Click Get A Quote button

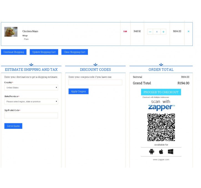[x=13, y=126]
